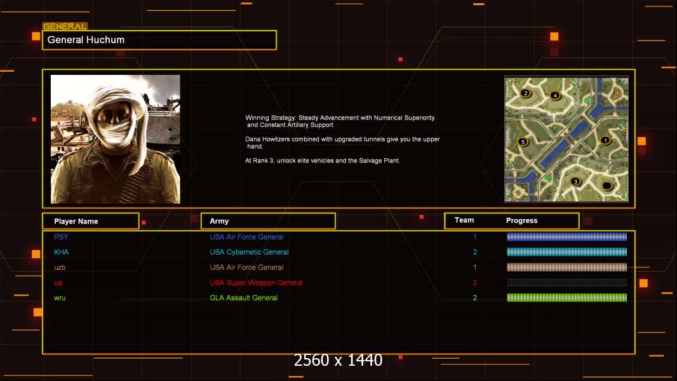Click the Rank 3 Salvage Plant text
The image size is (677, 381).
coord(323,161)
